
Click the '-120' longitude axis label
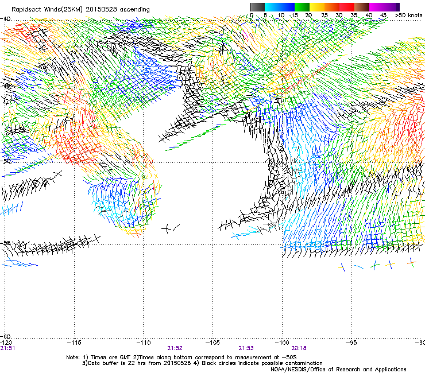(6, 343)
